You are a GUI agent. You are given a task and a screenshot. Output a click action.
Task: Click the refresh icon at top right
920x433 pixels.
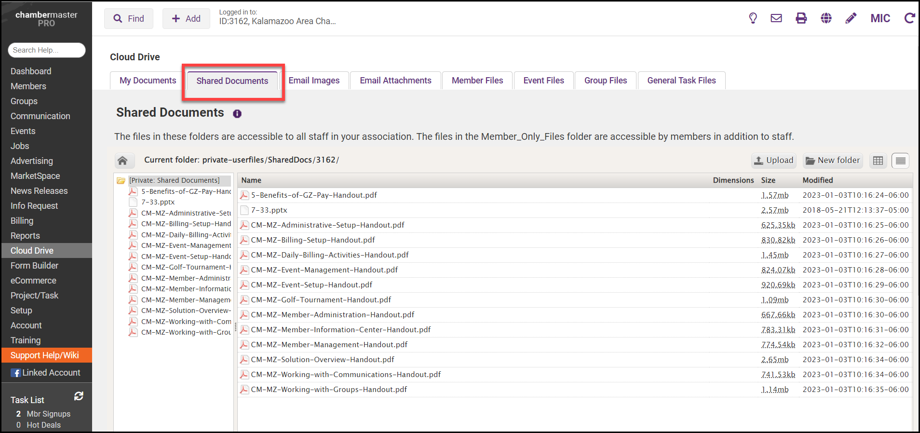tap(909, 18)
